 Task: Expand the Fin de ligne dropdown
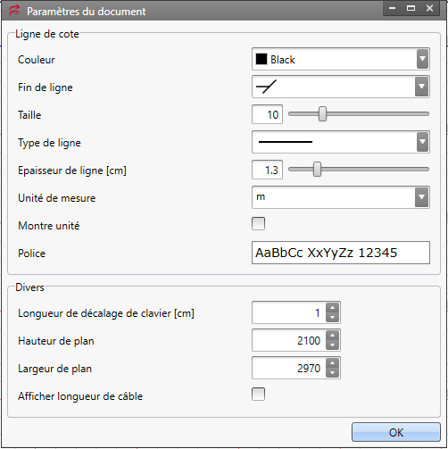[421, 87]
